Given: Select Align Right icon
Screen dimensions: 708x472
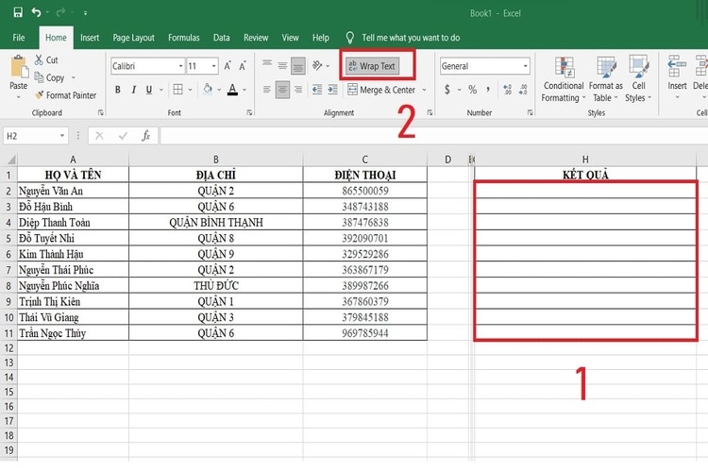Looking at the screenshot, I should (298, 90).
